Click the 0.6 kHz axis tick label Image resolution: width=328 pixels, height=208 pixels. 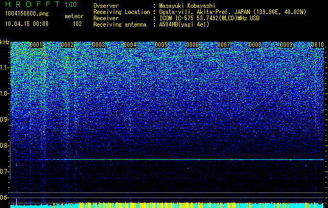tap(4, 198)
